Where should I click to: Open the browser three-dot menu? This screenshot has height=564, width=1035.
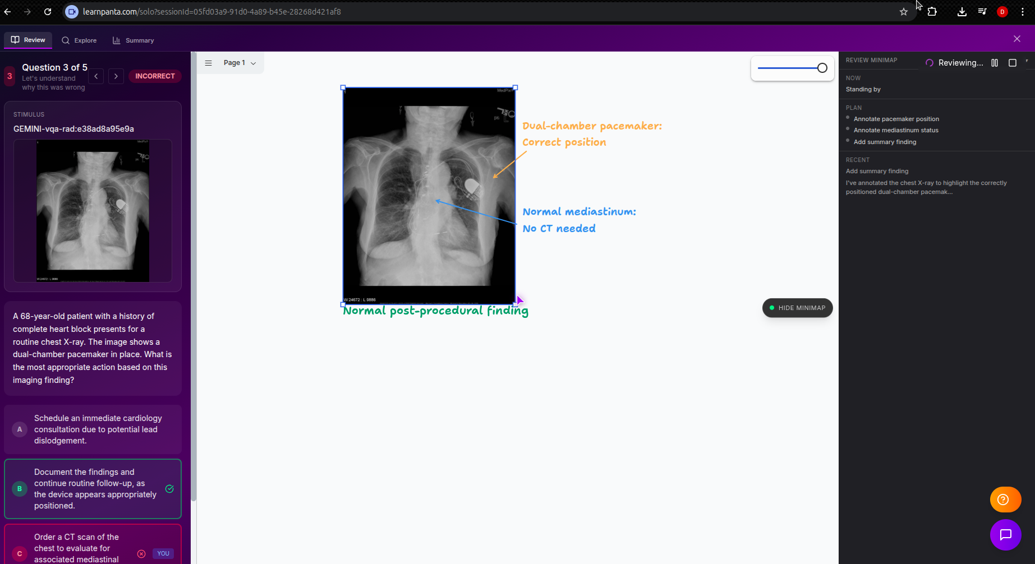(1023, 12)
